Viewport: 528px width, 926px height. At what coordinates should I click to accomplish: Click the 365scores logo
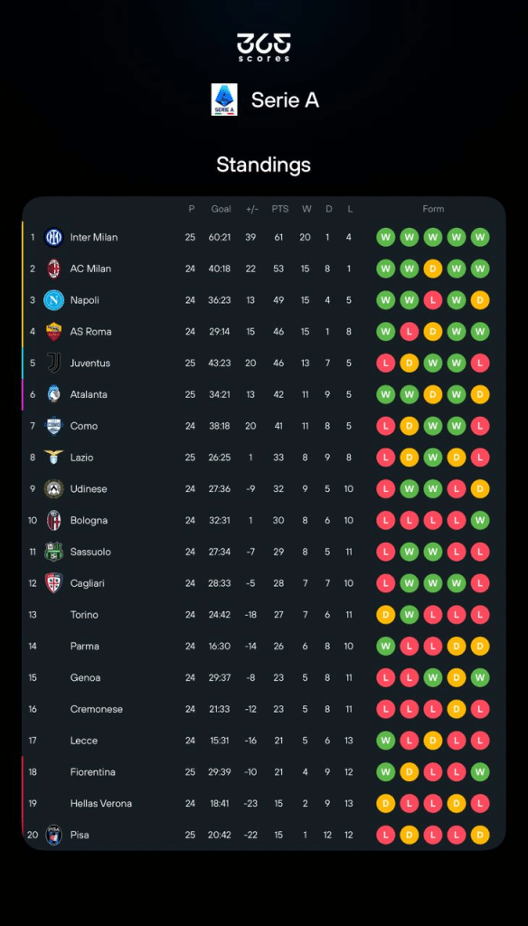(263, 45)
